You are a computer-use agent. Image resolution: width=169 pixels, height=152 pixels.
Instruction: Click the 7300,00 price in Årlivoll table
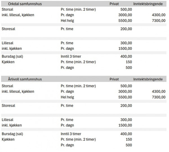coord(159,97)
